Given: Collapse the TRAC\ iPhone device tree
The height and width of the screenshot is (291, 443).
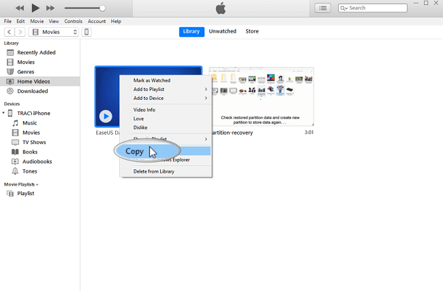Looking at the screenshot, I should tap(5, 114).
